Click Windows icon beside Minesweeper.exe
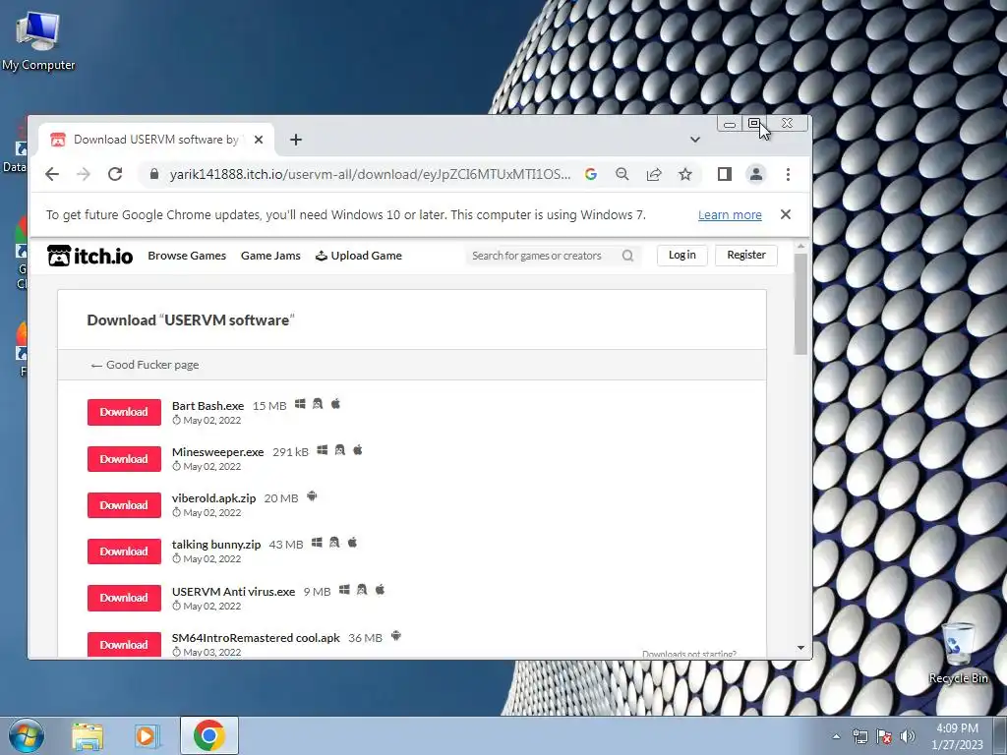 coord(323,450)
